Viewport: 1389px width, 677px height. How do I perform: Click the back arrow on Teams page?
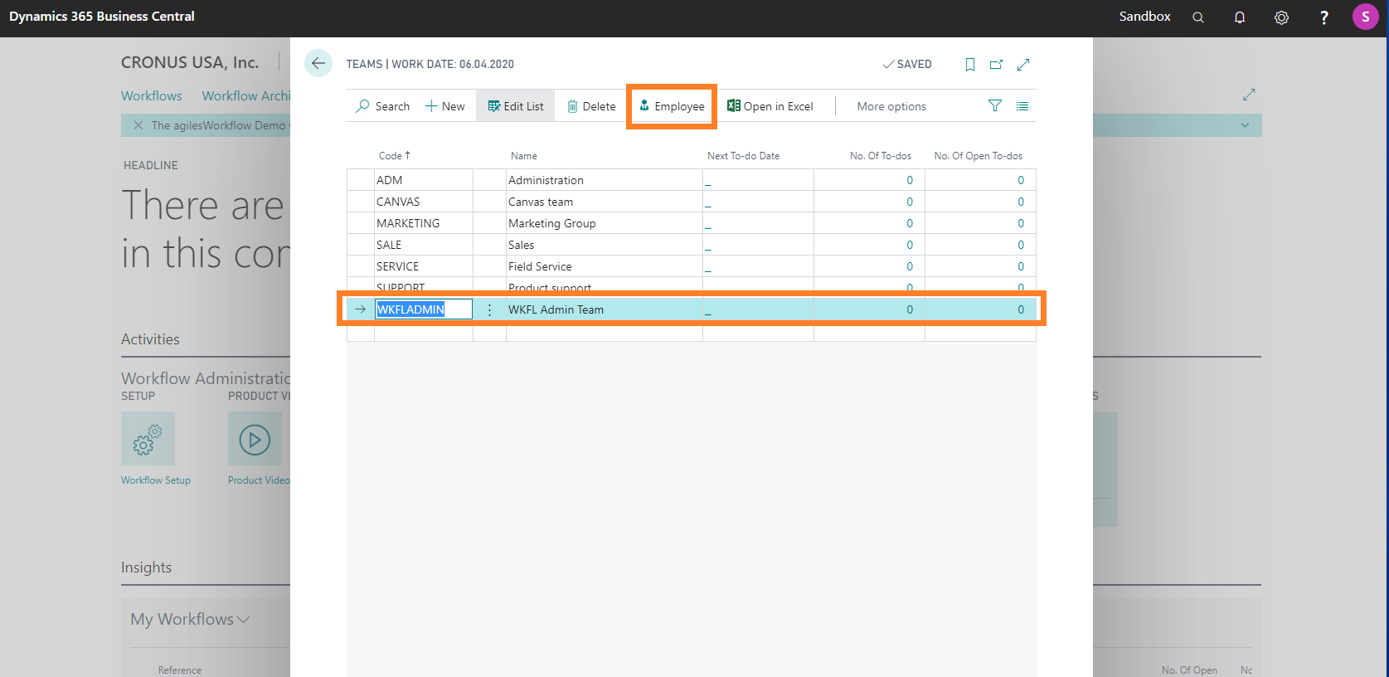pyautogui.click(x=318, y=64)
